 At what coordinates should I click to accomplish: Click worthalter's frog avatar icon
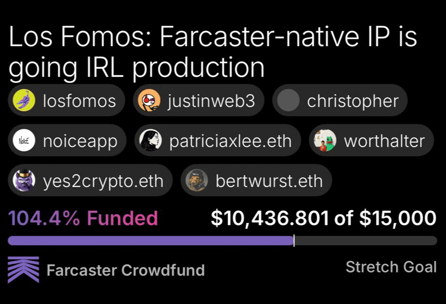[325, 140]
